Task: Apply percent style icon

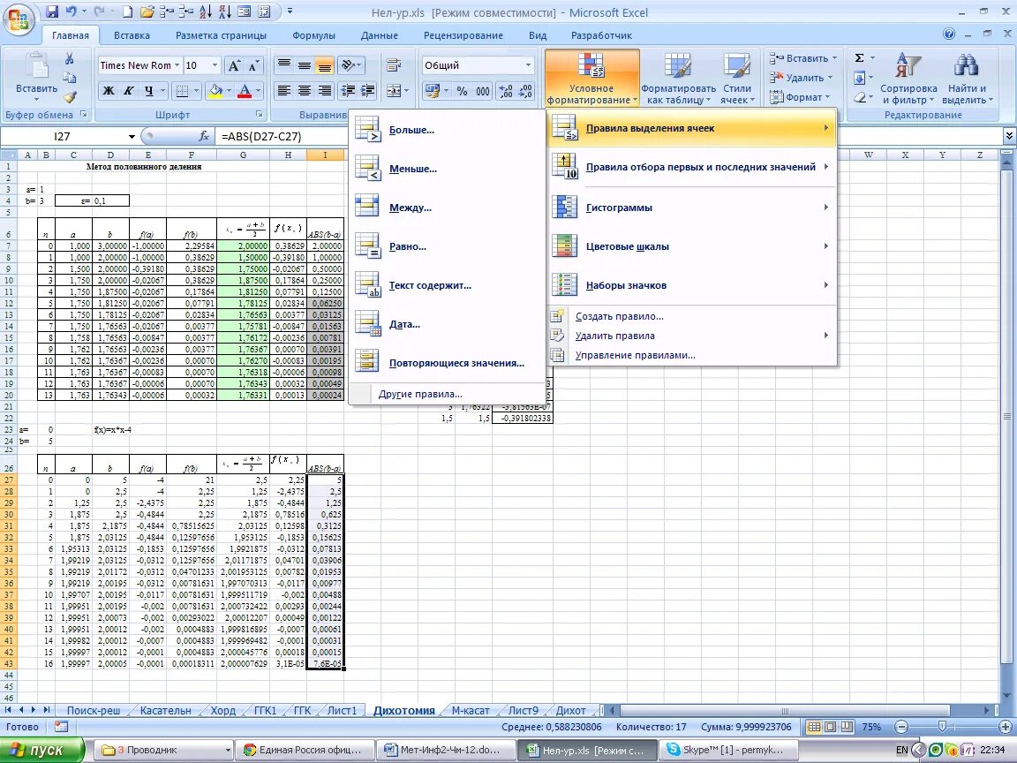Action: tap(462, 91)
